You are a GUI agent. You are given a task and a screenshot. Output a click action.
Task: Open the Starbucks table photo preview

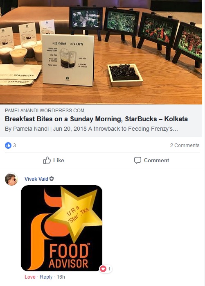[x=101, y=52]
